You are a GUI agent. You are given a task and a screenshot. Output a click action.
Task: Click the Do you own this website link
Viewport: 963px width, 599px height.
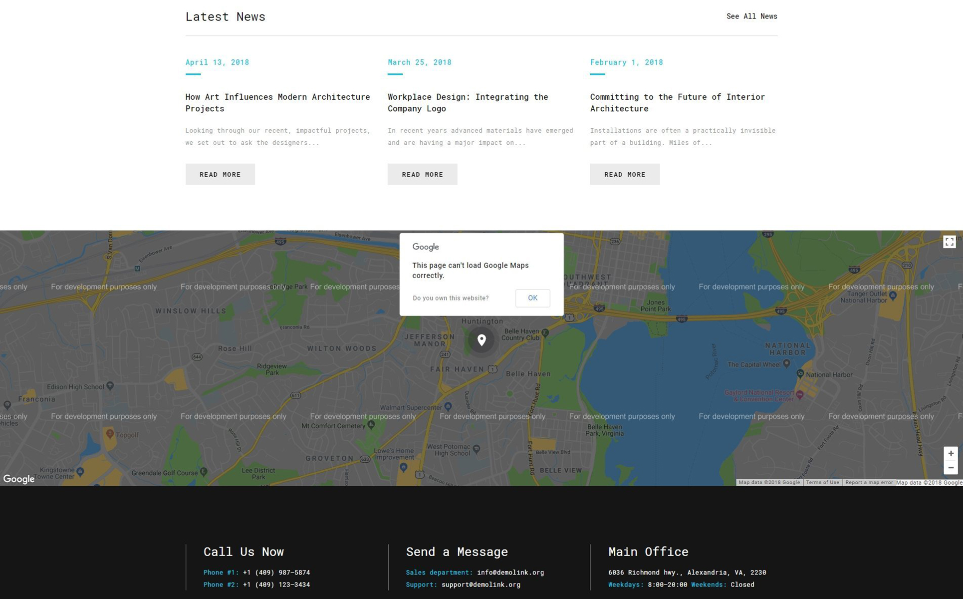[x=451, y=298]
